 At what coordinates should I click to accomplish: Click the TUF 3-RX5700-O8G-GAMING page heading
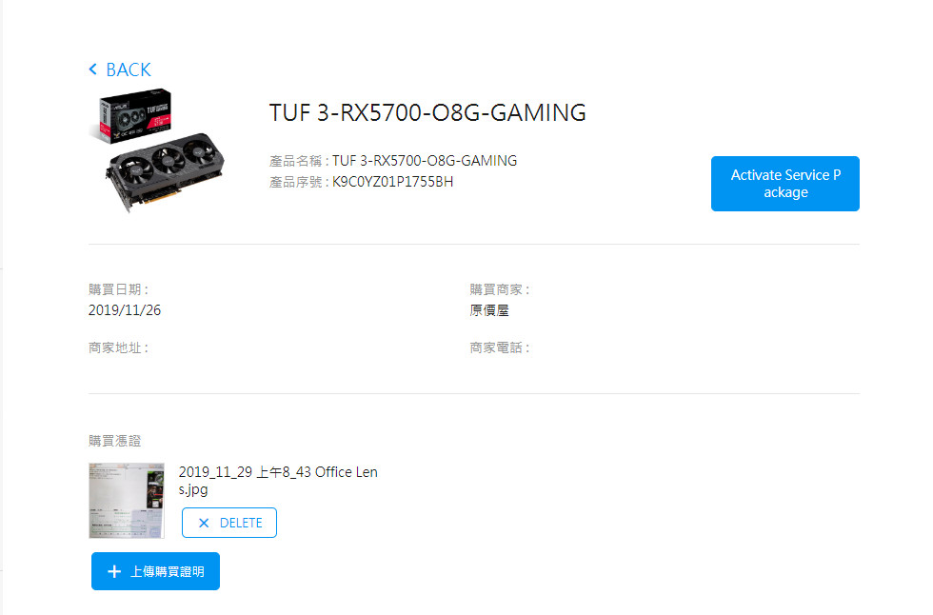point(427,112)
